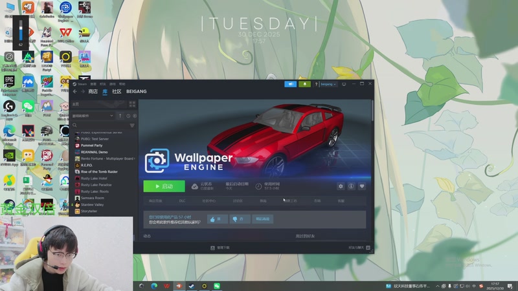Open the Microsoft Edge desktop icon
Viewport: 518px width, 291px height.
(x=9, y=135)
